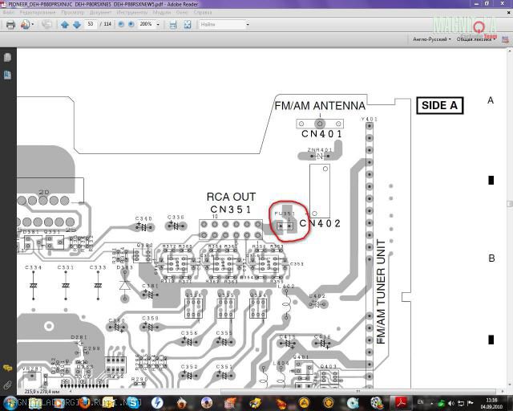The image size is (513, 411).
Task: Open the Окно menu
Action: (182, 13)
